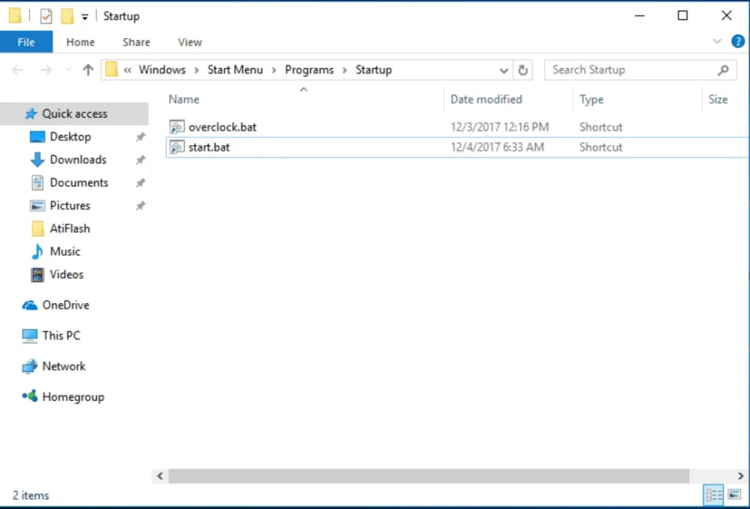Select Quick access in the navigation pane
Screen dimensions: 750x509
[x=74, y=113]
